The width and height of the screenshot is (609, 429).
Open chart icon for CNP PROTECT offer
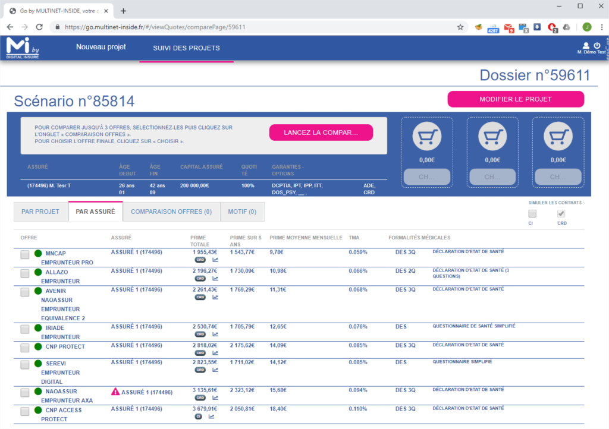click(x=215, y=353)
